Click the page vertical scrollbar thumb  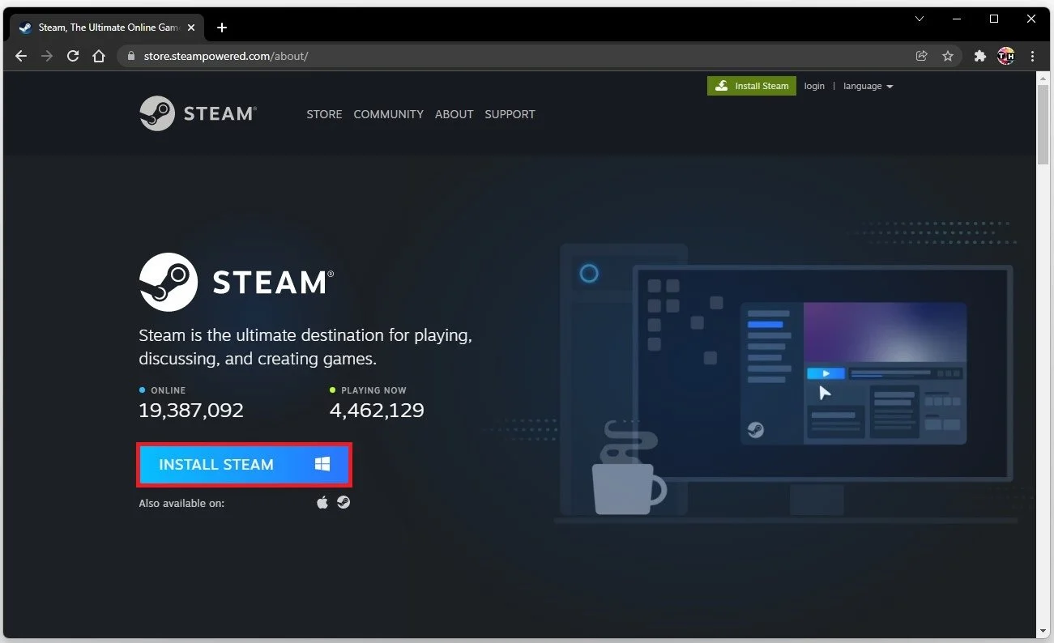point(1043,125)
